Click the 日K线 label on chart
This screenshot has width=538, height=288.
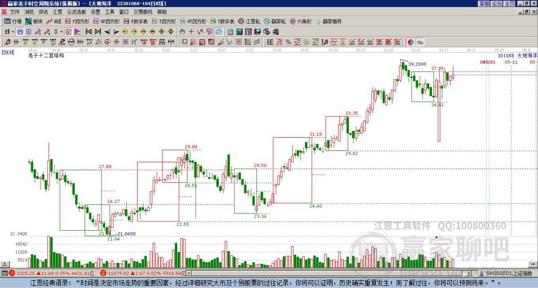coord(7,53)
